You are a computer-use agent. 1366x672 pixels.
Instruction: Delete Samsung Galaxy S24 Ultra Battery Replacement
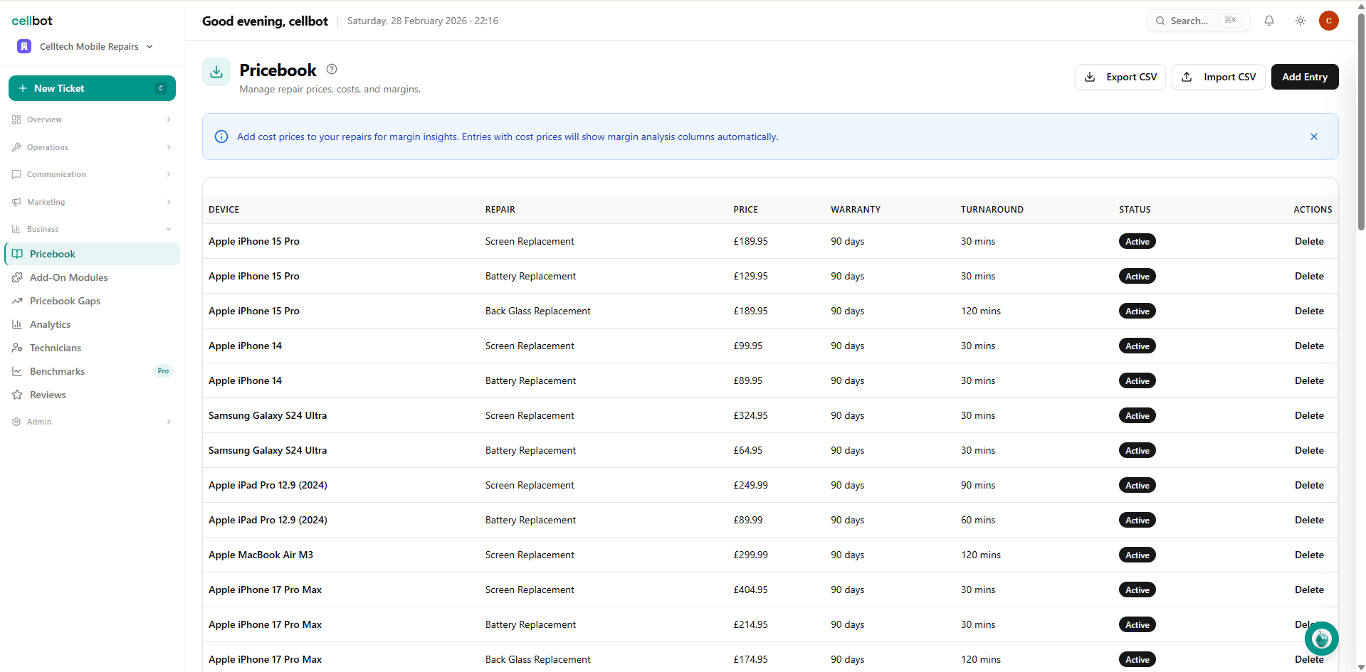(x=1309, y=450)
